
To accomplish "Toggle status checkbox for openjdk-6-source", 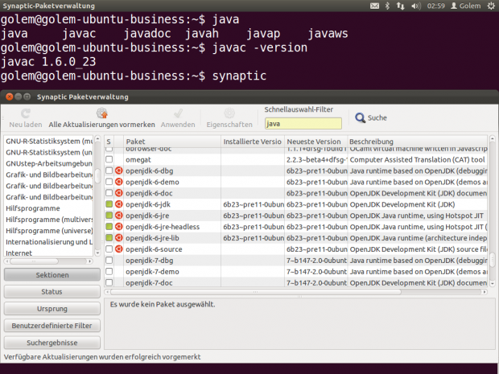I will [x=109, y=249].
